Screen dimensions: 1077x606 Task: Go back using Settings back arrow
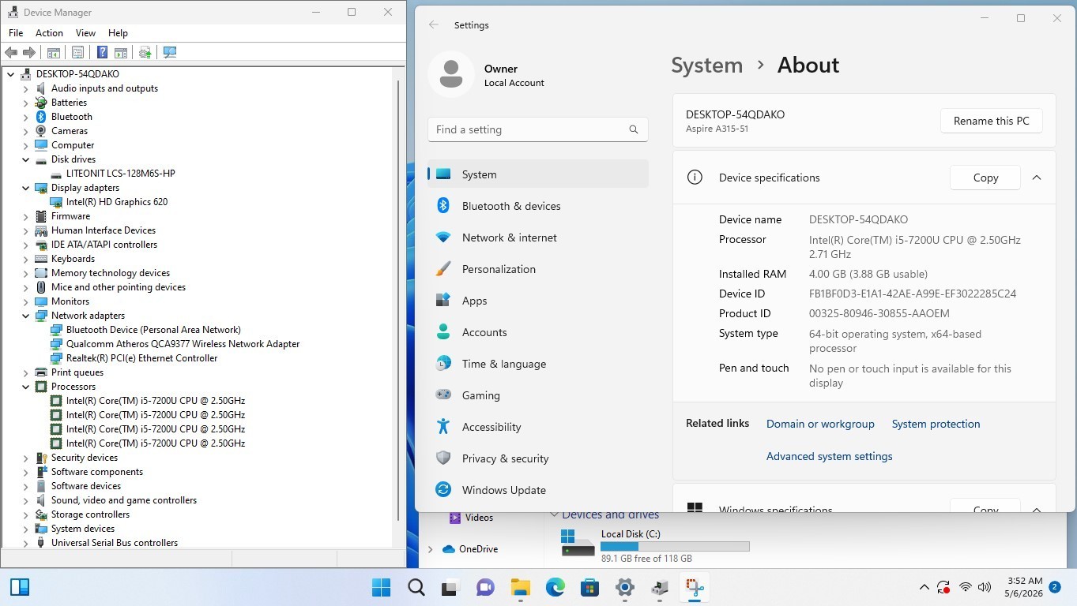pyautogui.click(x=434, y=25)
